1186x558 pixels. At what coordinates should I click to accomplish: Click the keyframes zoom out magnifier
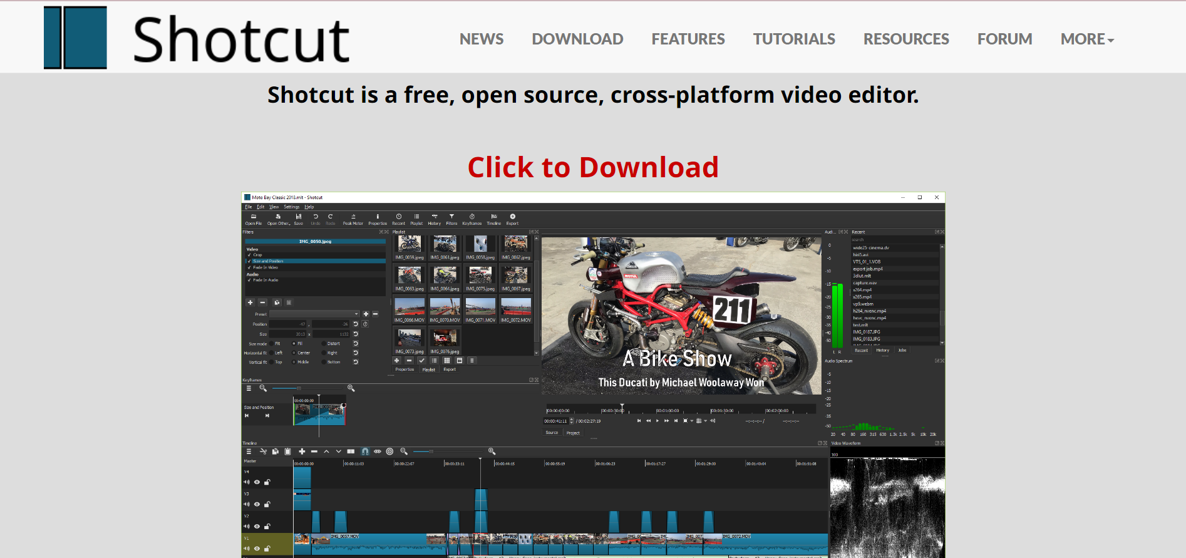(x=263, y=388)
